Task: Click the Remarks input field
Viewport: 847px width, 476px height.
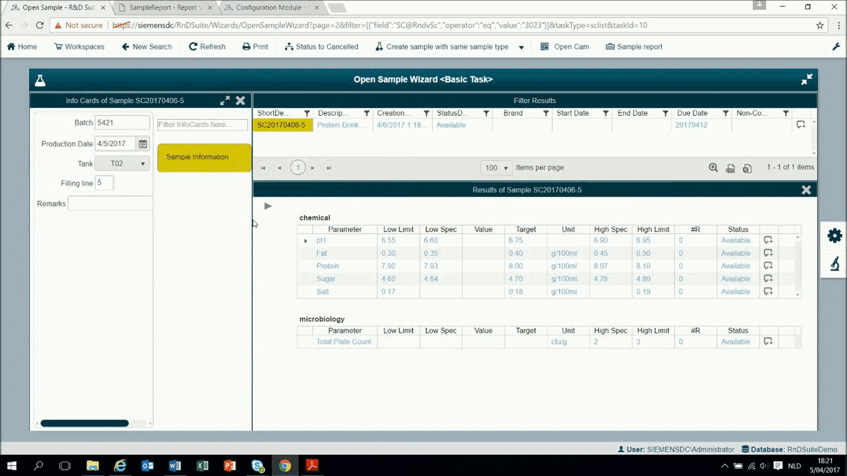Action: tap(111, 204)
